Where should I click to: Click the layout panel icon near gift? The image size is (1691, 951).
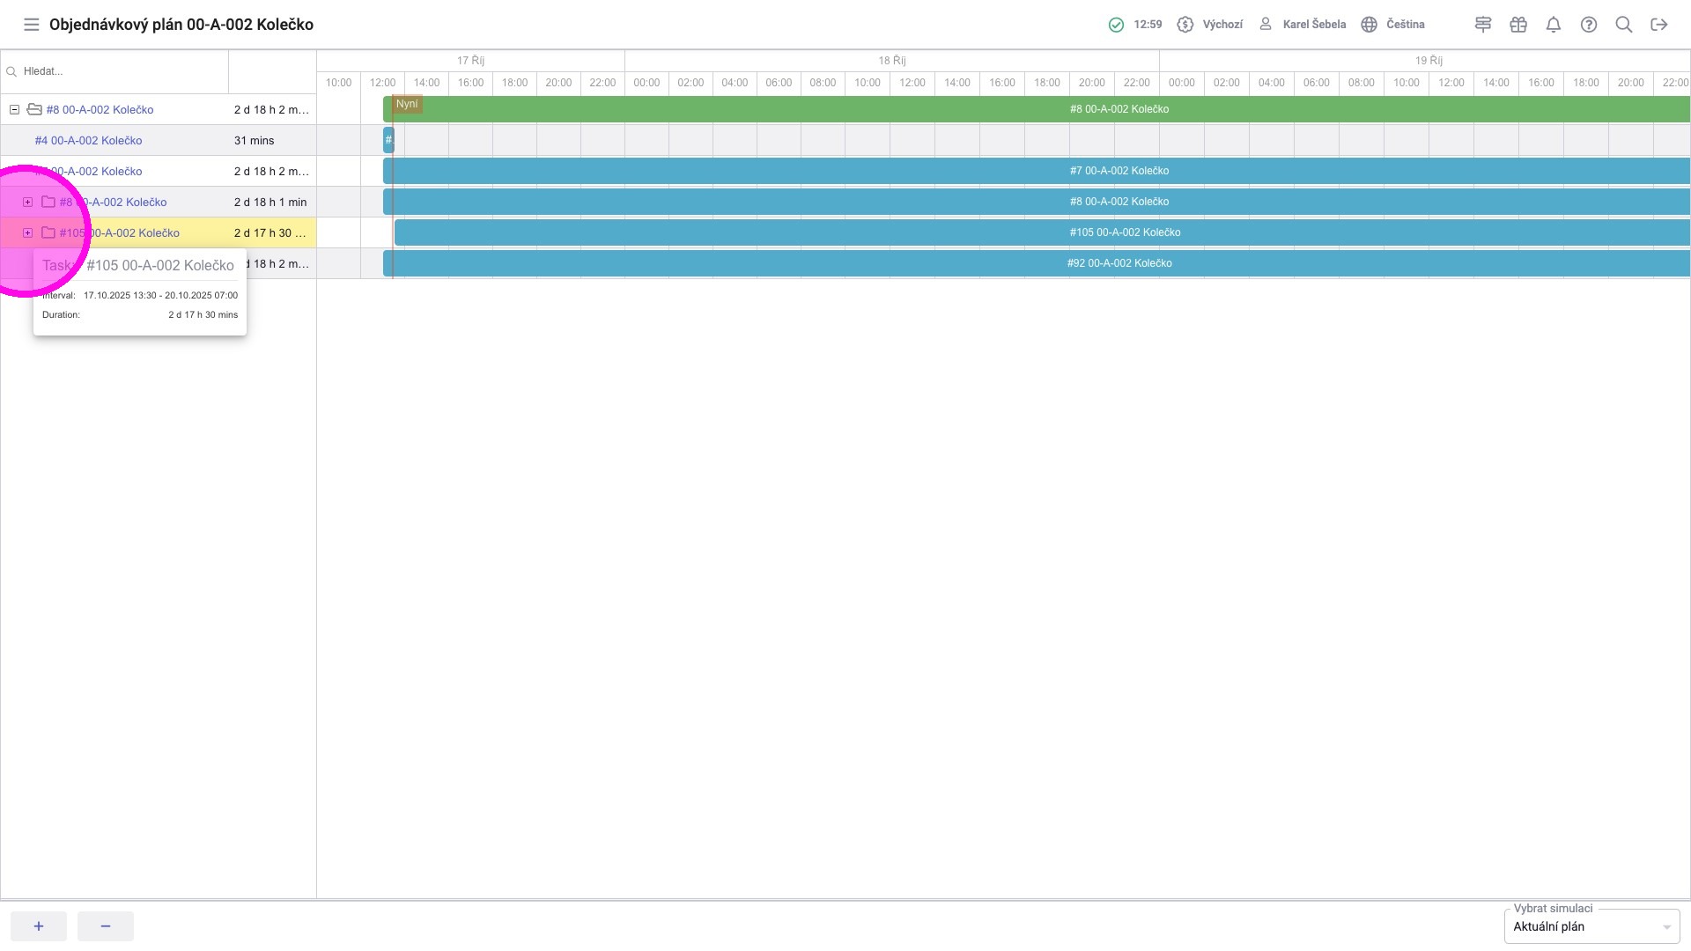coord(1483,25)
